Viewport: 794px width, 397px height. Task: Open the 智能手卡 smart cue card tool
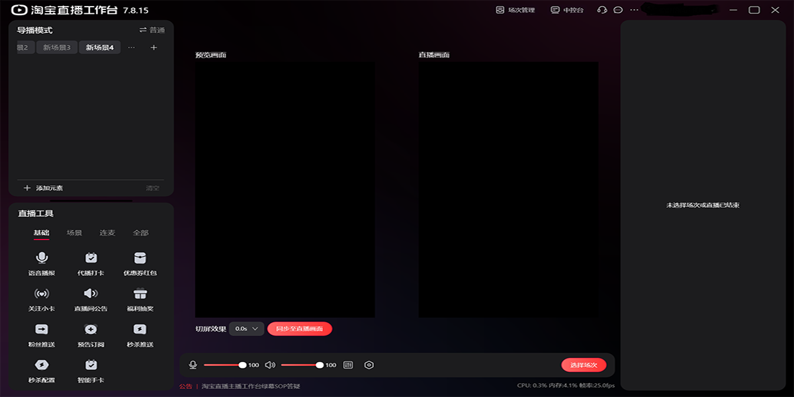point(91,371)
